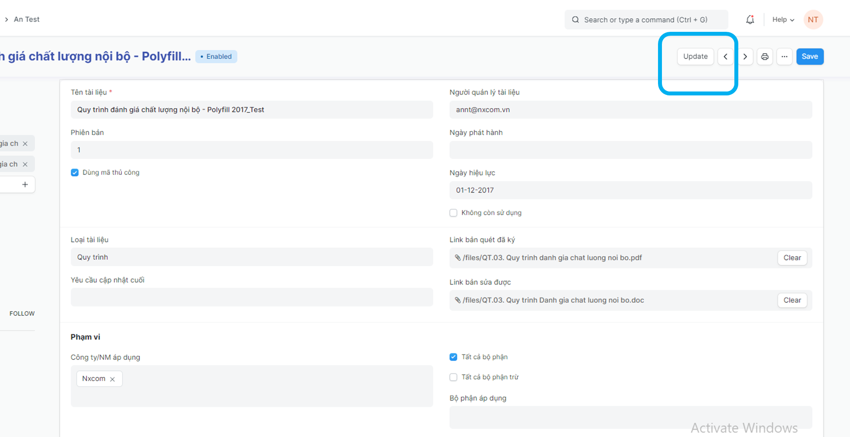850x437 pixels.
Task: Open the NT user avatar
Action: 812,20
